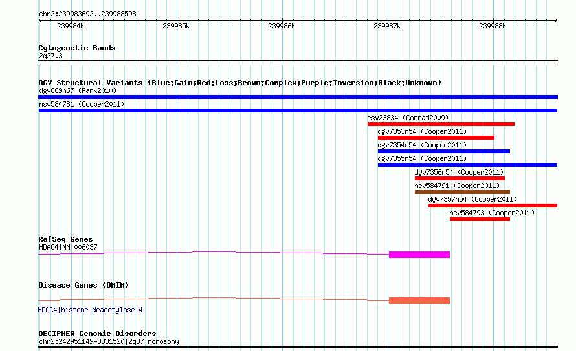
Task: Click the dgv7354n54 (Cooper2011) label
Action: (x=422, y=145)
